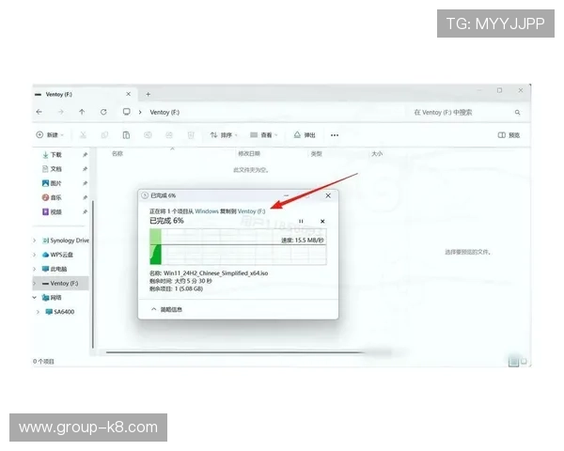Click pin icon next to 图片
The height and width of the screenshot is (451, 564).
[85, 183]
